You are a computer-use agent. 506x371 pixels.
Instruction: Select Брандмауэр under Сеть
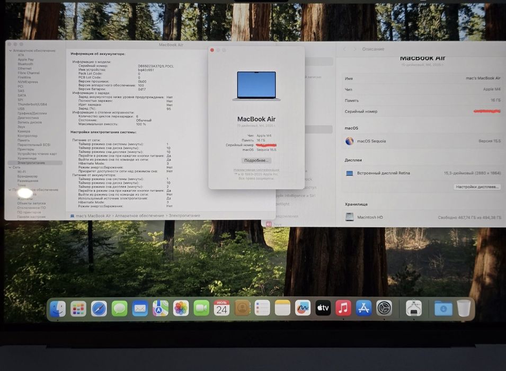(x=28, y=176)
